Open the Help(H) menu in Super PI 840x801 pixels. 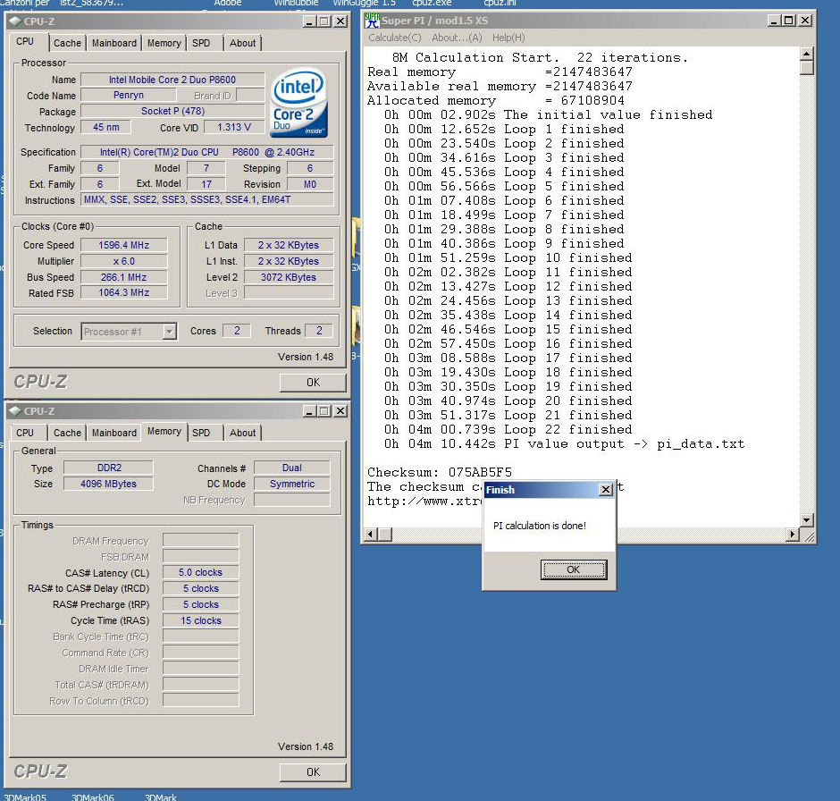[x=508, y=38]
